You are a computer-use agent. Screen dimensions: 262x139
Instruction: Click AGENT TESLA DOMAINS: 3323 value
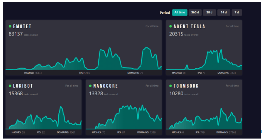(226, 73)
